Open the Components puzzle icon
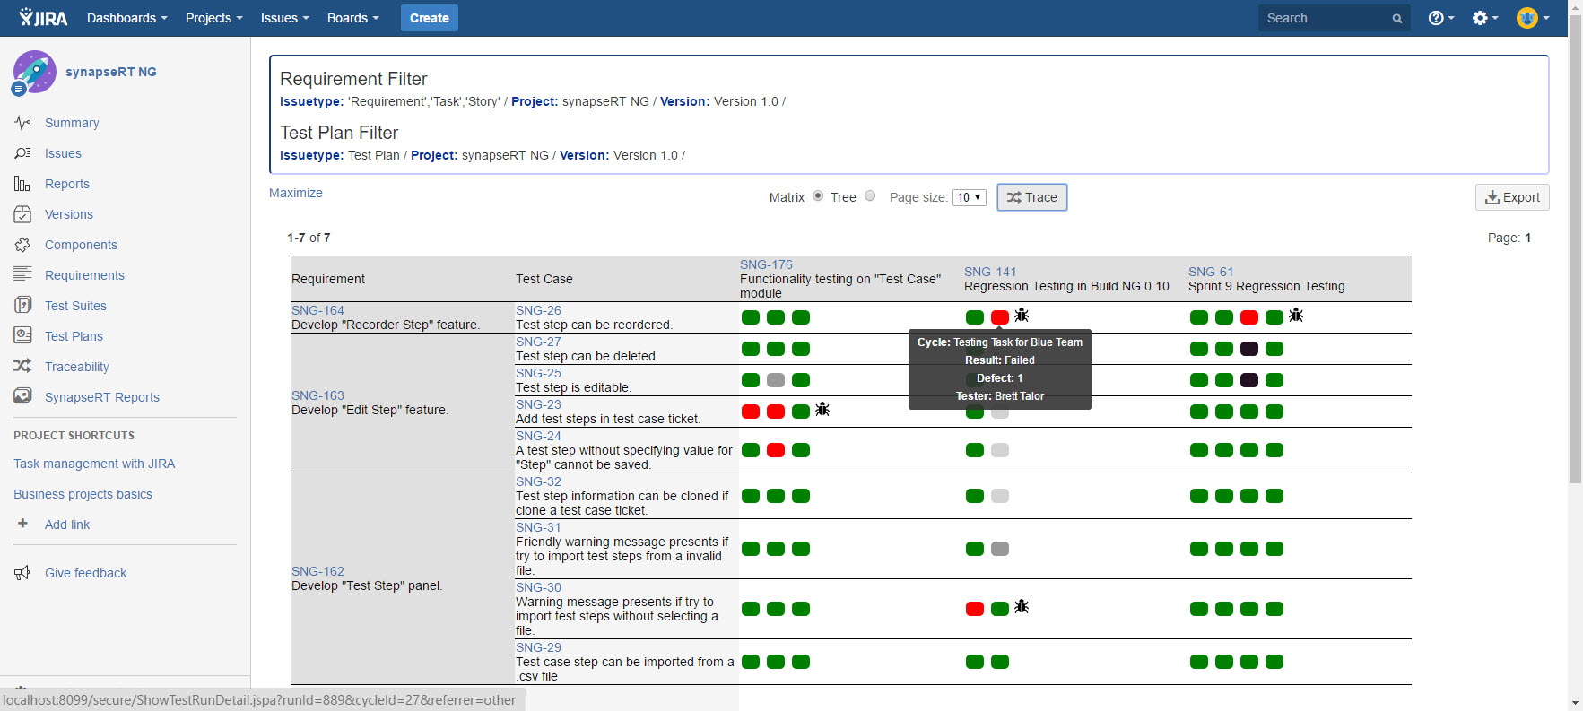Screen dimensions: 1583x711 tap(22, 245)
